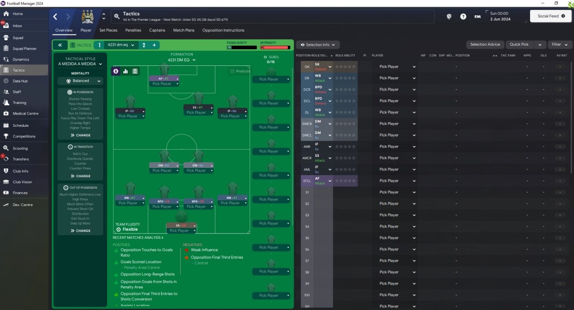Viewport: 574px width, 310px height.
Task: Click Change under Out of Possession
Action: click(x=80, y=231)
